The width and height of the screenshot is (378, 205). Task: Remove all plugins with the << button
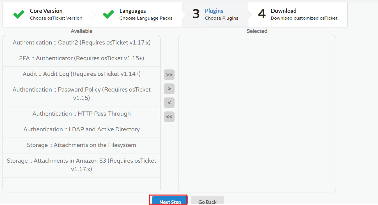coord(169,117)
